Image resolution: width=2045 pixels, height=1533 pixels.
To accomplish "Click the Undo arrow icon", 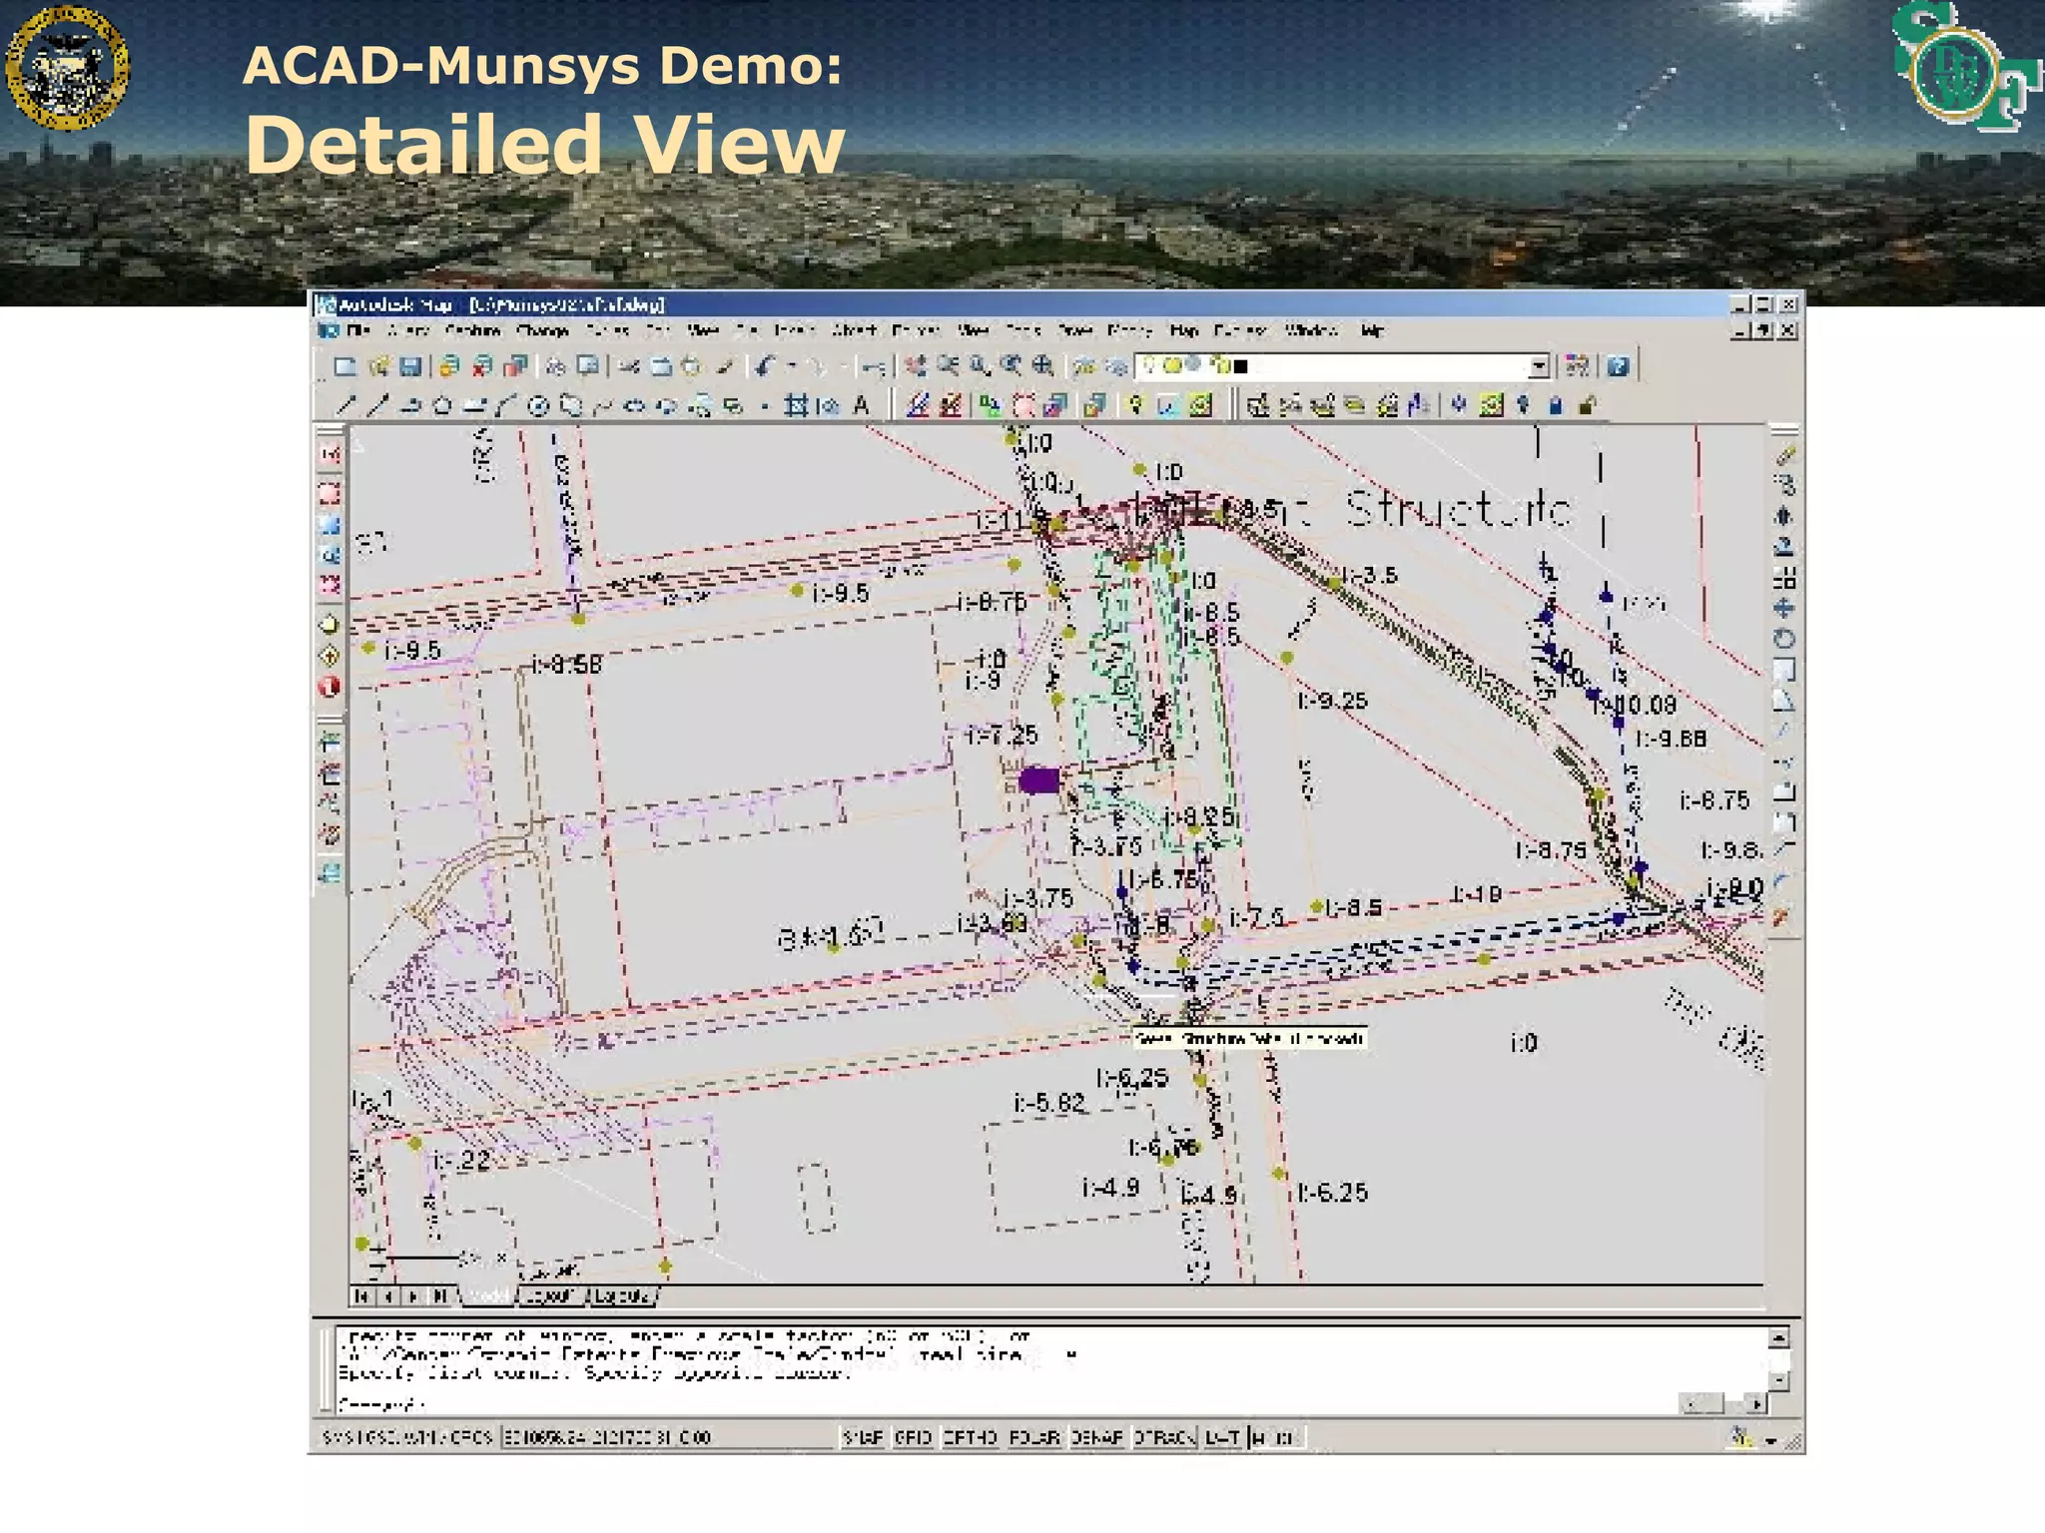I will [x=767, y=366].
